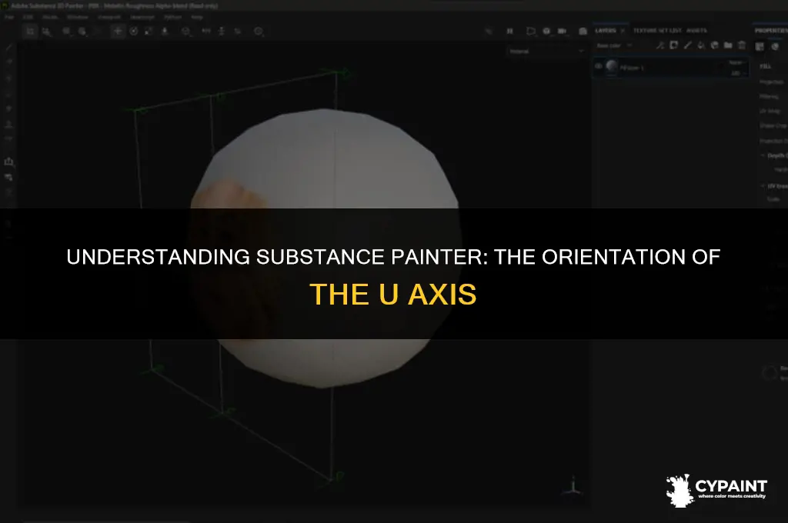788x523 pixels.
Task: Click the add effect wand icon
Action: (x=660, y=45)
